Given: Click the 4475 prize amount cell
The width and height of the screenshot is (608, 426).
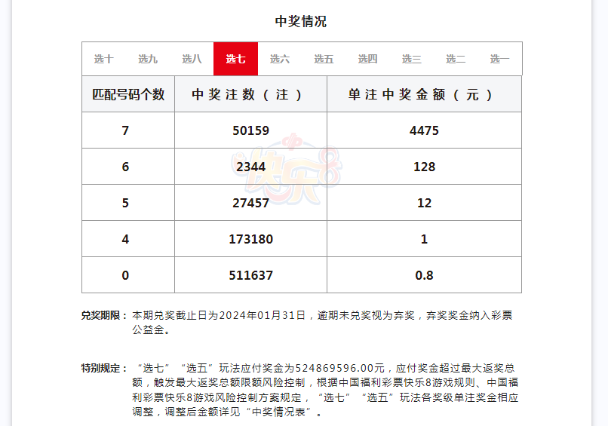Looking at the screenshot, I should point(424,130).
